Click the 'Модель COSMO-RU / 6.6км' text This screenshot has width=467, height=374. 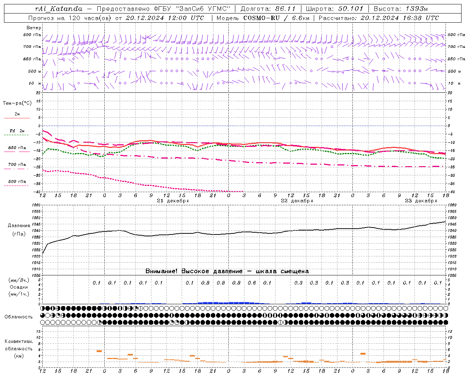(263, 18)
